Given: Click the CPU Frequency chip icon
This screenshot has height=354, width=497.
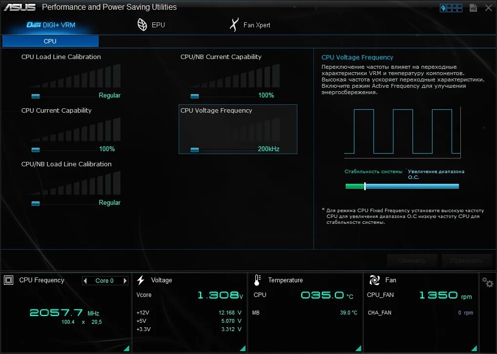Looking at the screenshot, I should pos(9,280).
